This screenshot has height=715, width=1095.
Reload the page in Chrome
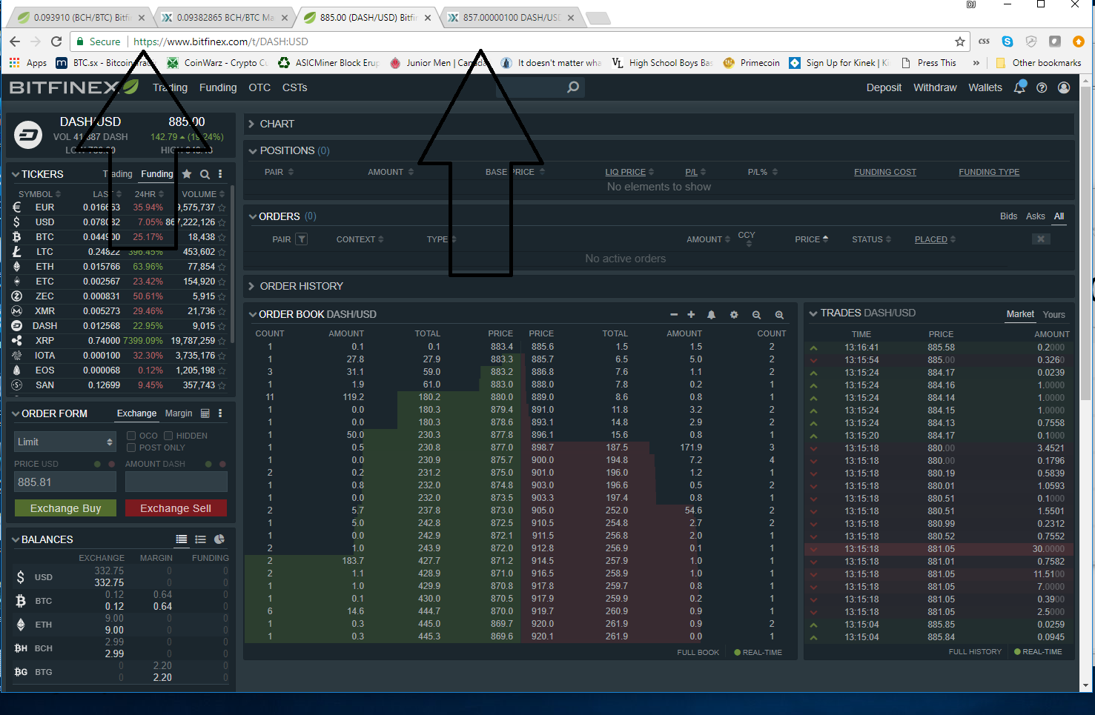click(56, 41)
